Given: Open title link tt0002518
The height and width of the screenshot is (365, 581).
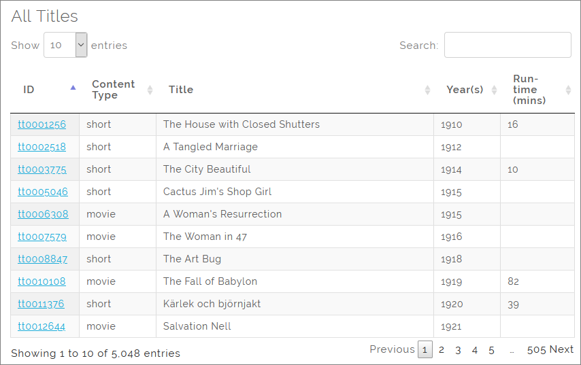Looking at the screenshot, I should [42, 147].
